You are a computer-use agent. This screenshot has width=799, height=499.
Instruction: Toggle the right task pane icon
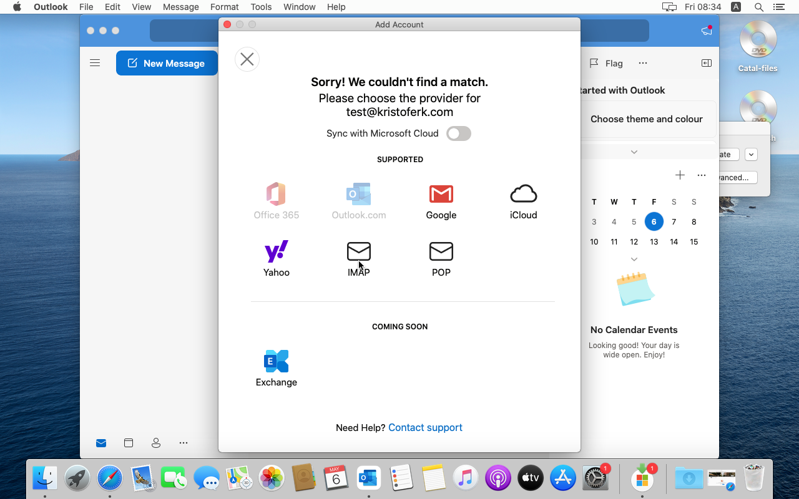click(x=706, y=63)
